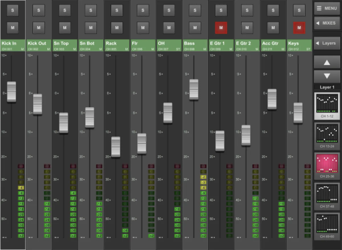Image resolution: width=342 pixels, height=250 pixels.
Task: Mute the E Gtr 2 channel
Action: pos(247,28)
